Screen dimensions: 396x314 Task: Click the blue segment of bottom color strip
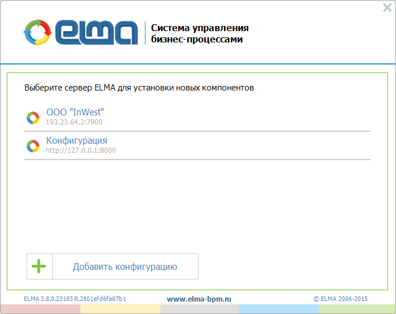(278, 309)
